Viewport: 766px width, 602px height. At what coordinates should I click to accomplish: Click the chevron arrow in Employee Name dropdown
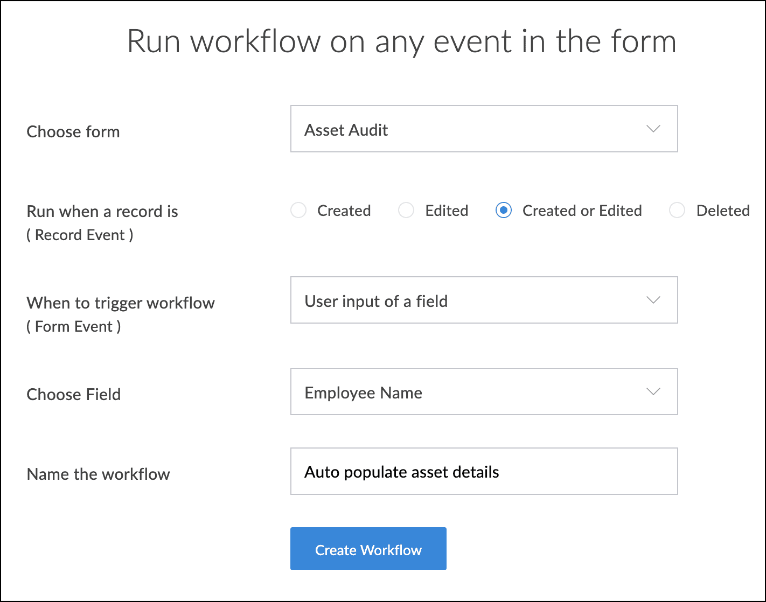tap(653, 392)
